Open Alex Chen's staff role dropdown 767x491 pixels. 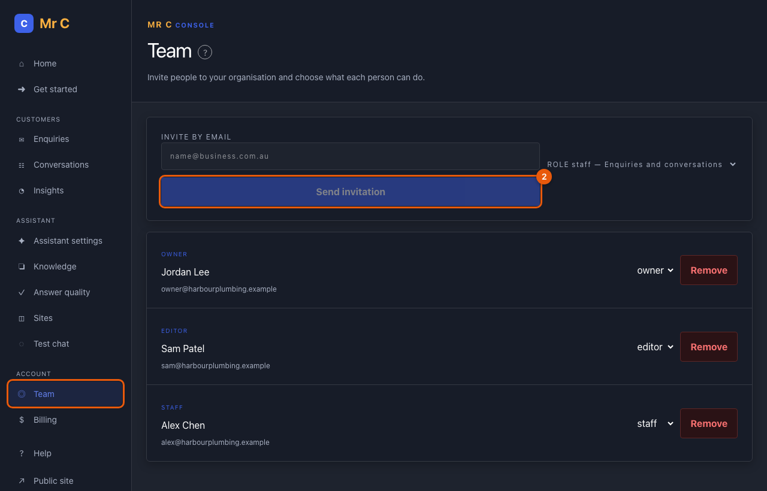tap(656, 423)
